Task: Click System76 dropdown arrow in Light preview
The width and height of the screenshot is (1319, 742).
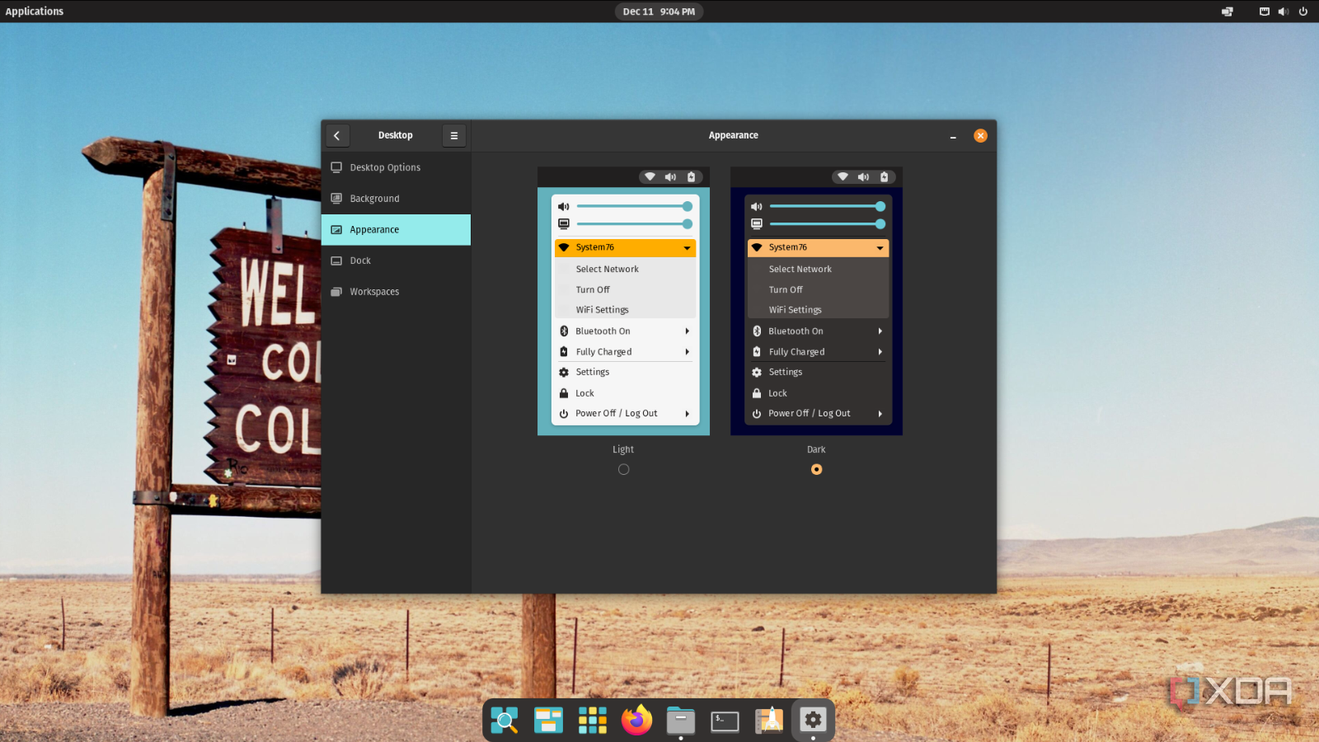Action: coord(687,248)
